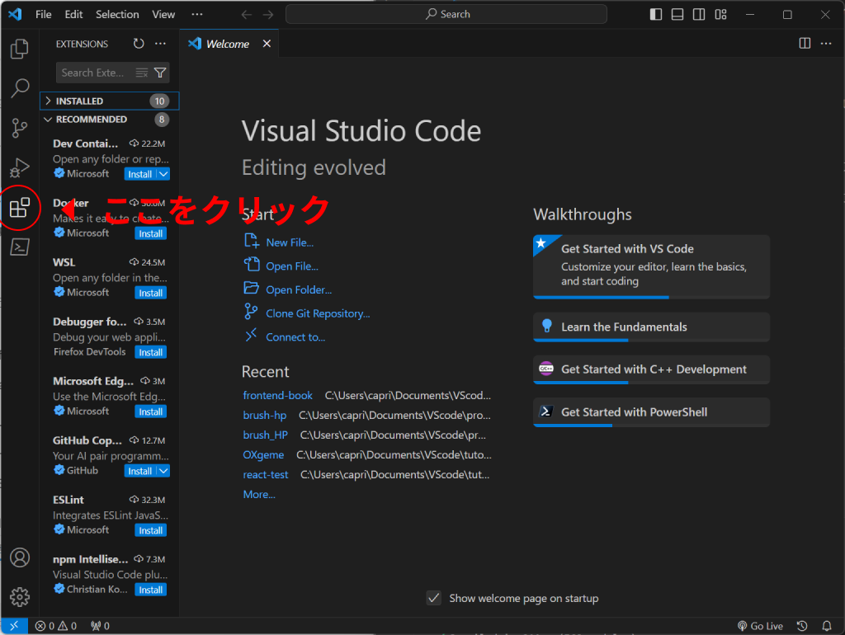Open the extensions filter funnel
Image resolution: width=845 pixels, height=635 pixels.
click(160, 73)
